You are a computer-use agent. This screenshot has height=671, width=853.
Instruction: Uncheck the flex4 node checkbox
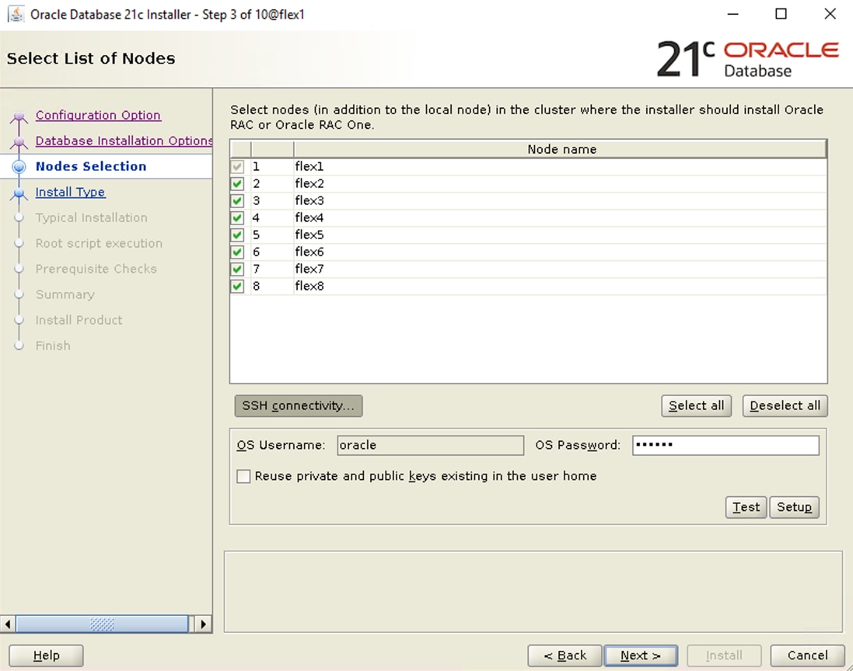pos(237,218)
